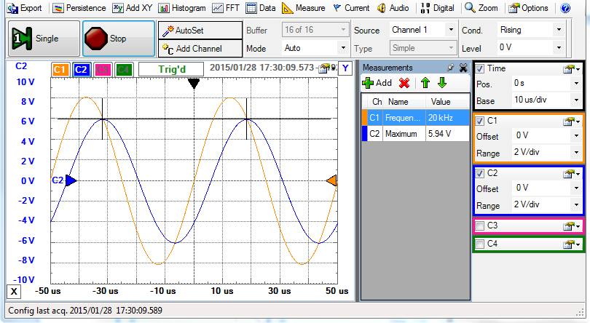590x323 pixels.
Task: Close the Measurements panel
Action: pyautogui.click(x=463, y=68)
